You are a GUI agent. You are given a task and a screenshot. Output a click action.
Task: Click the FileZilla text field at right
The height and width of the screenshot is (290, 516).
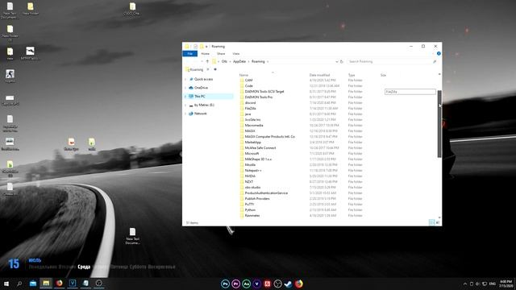click(410, 92)
